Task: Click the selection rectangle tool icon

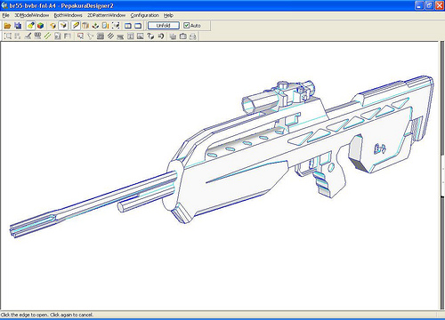Action: pos(8,36)
